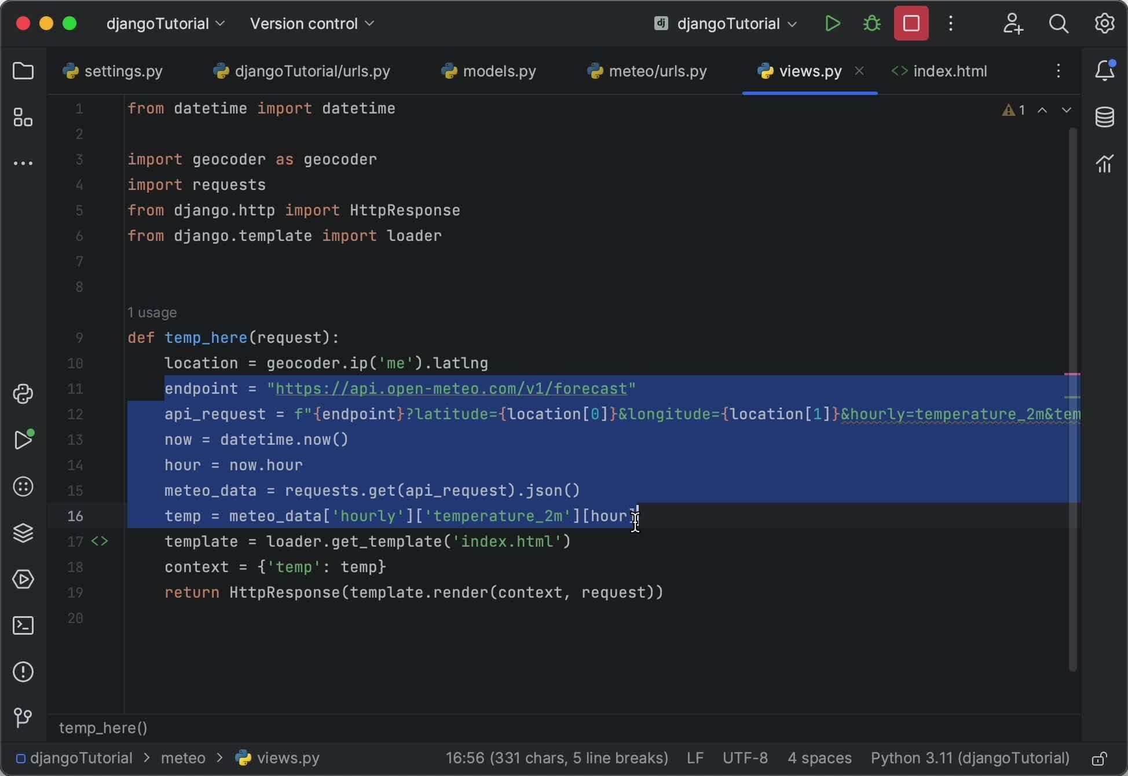Open the Services tool window
This screenshot has width=1128, height=776.
23,580
